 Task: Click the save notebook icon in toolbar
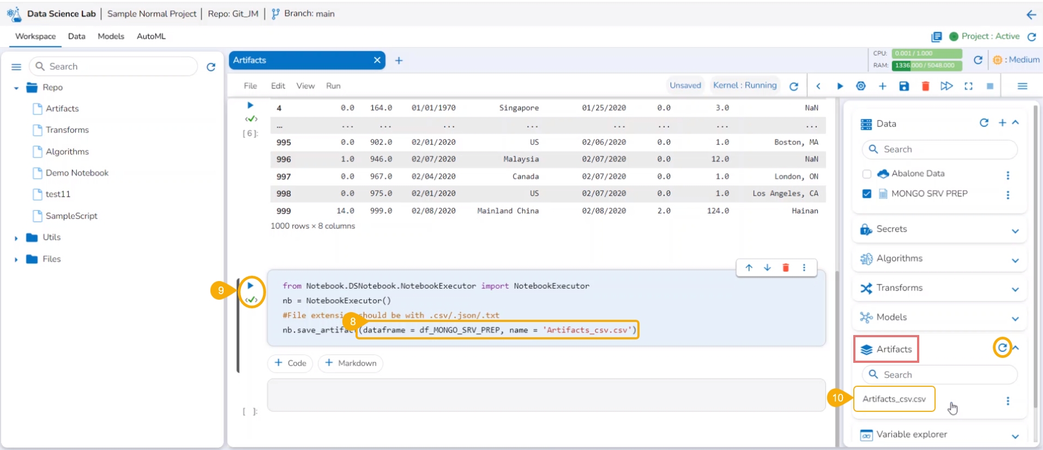pos(904,86)
